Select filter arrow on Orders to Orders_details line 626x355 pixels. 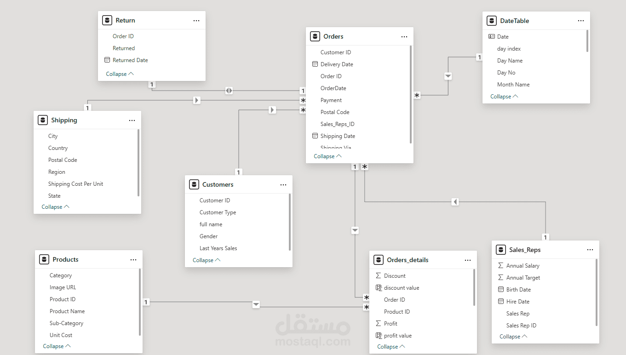355,230
